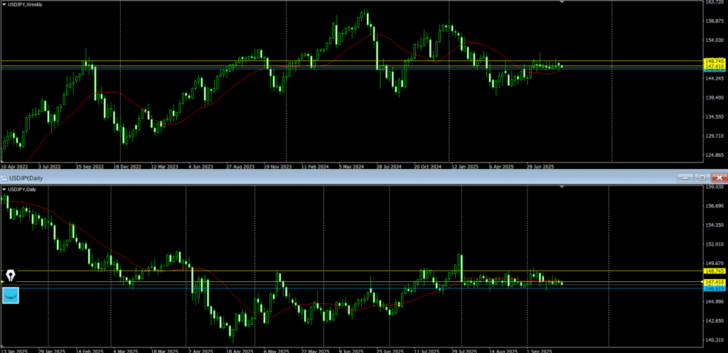Image resolution: width=728 pixels, height=353 pixels.
Task: Click 152.010 on the Daily price scale
Action: (713, 244)
